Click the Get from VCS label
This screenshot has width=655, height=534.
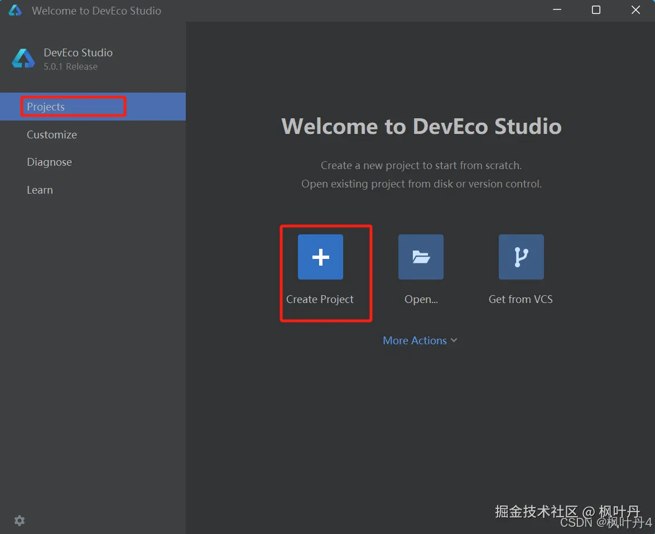[521, 299]
